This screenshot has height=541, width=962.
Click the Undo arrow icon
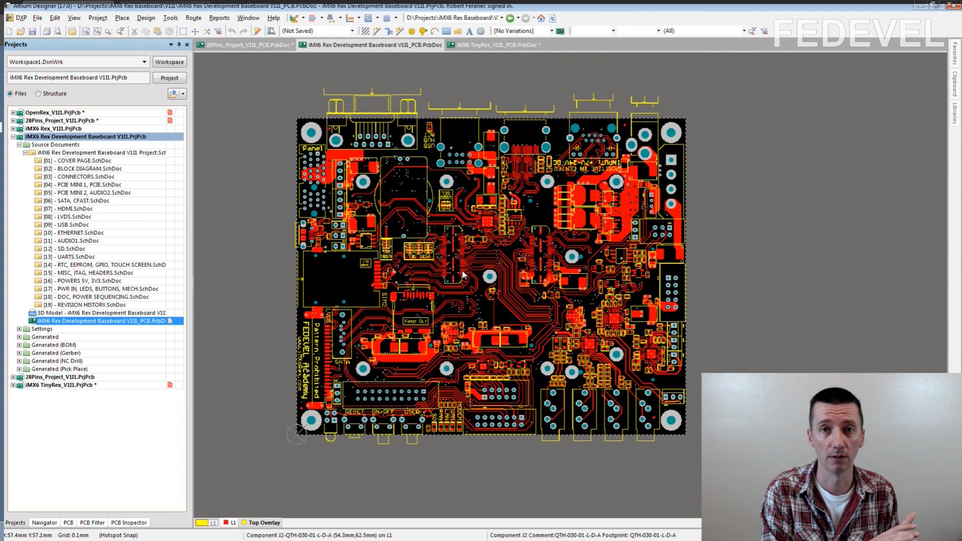click(231, 31)
